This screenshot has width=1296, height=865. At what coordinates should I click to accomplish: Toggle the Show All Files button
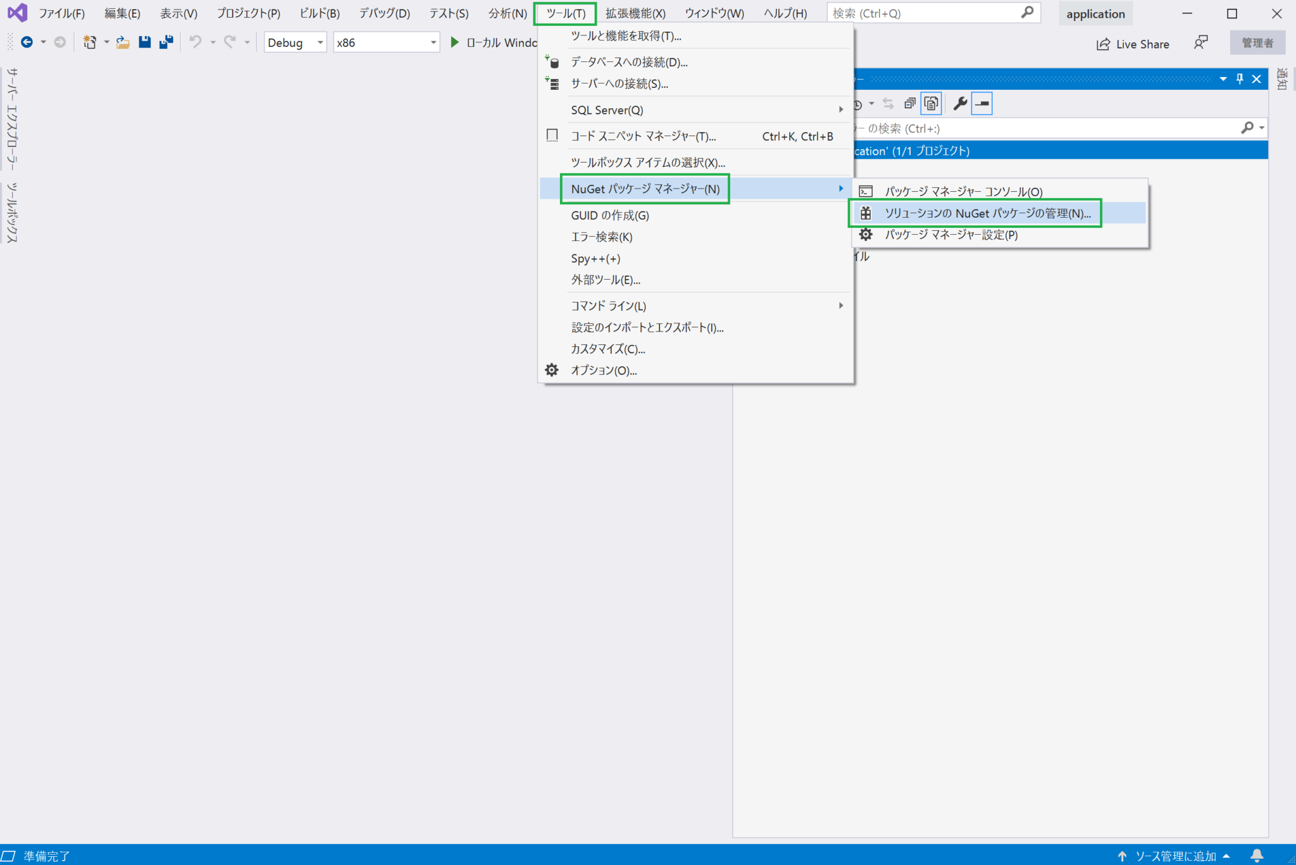931,103
